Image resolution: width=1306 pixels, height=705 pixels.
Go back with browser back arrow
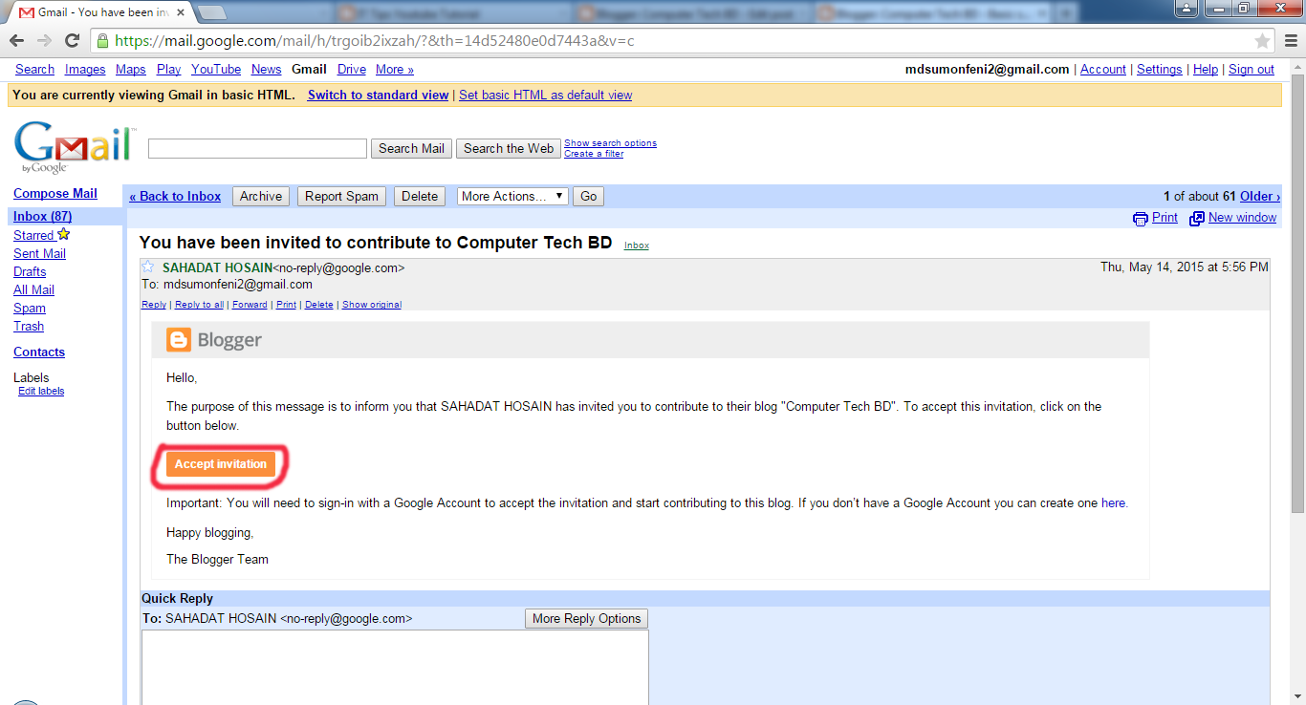pos(17,41)
